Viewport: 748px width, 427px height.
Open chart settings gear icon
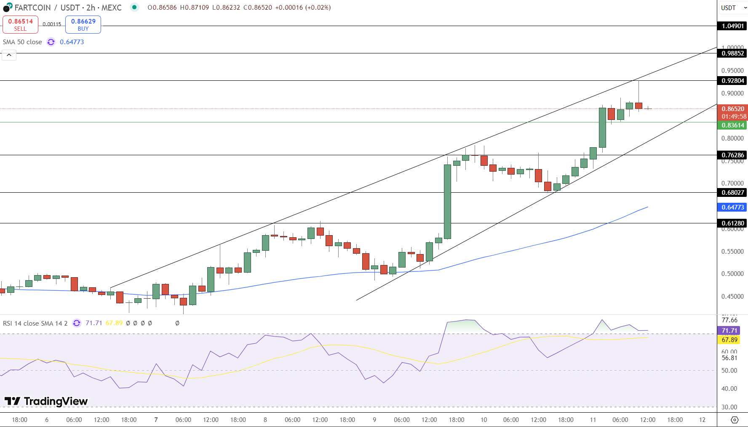tap(735, 420)
